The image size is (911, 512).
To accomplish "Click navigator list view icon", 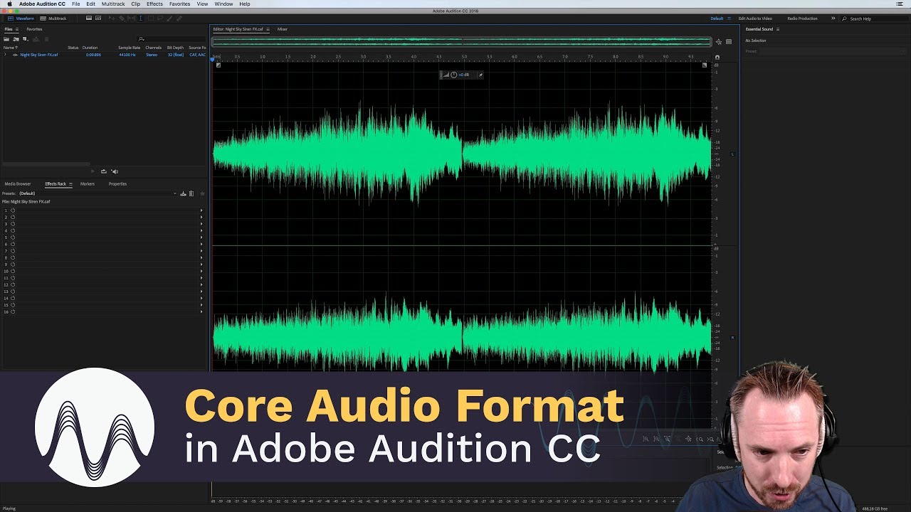I will click(x=729, y=42).
